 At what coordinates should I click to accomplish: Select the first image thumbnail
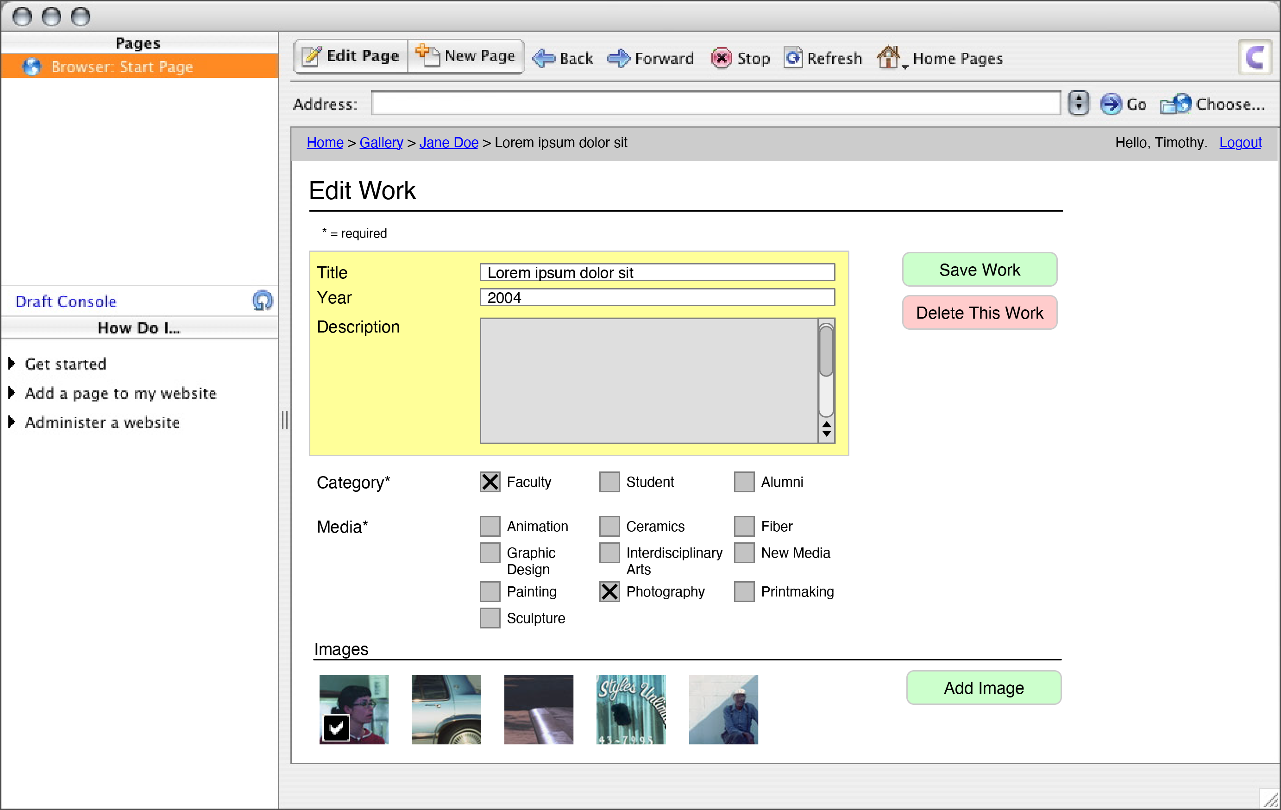pos(353,710)
